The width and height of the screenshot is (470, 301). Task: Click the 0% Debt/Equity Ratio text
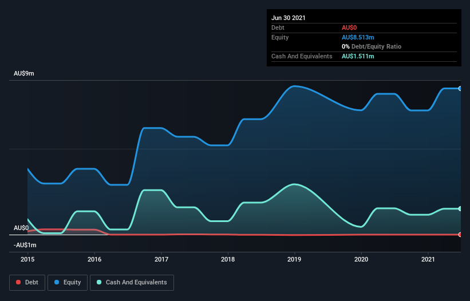pos(372,47)
